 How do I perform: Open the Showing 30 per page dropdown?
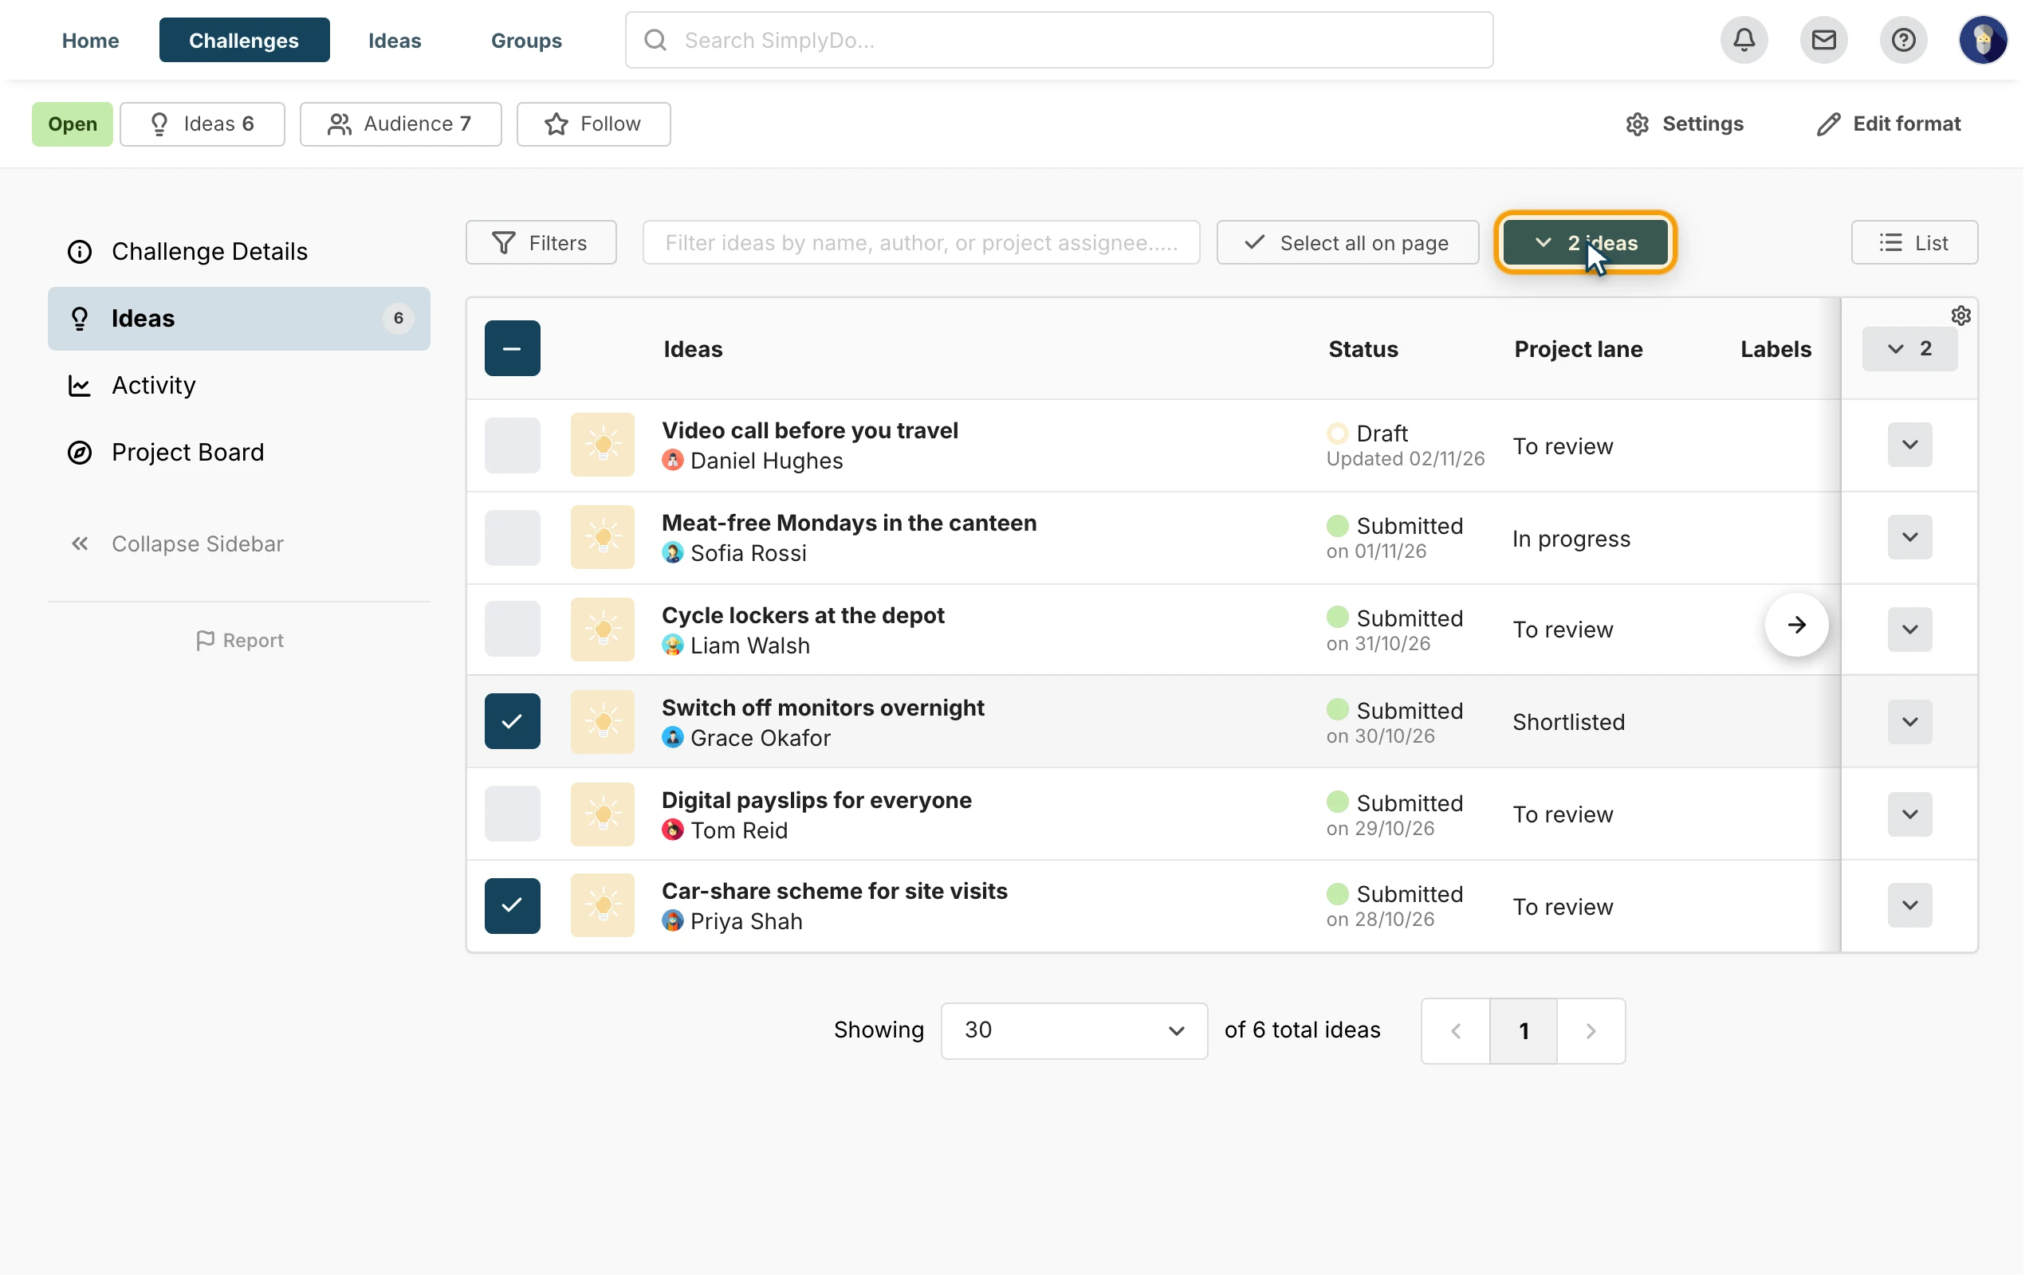(x=1074, y=1031)
